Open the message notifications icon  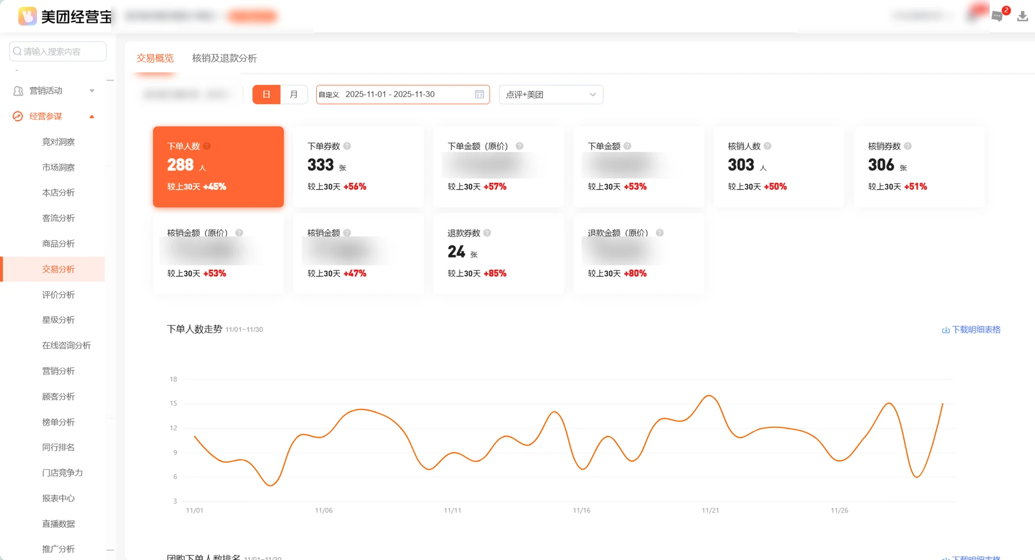tap(998, 16)
